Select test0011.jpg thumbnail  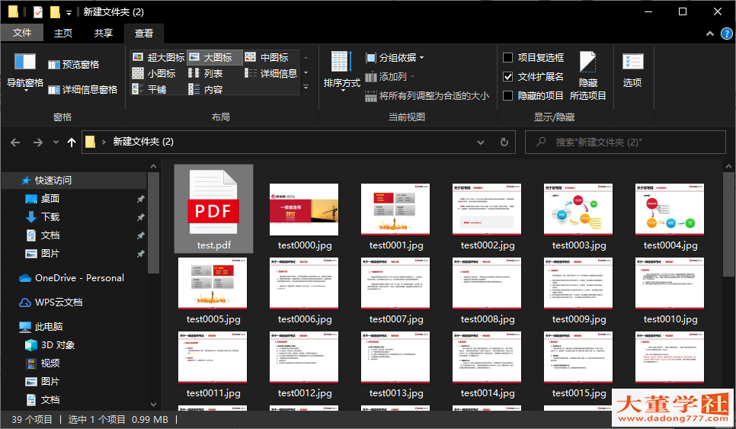click(x=213, y=357)
